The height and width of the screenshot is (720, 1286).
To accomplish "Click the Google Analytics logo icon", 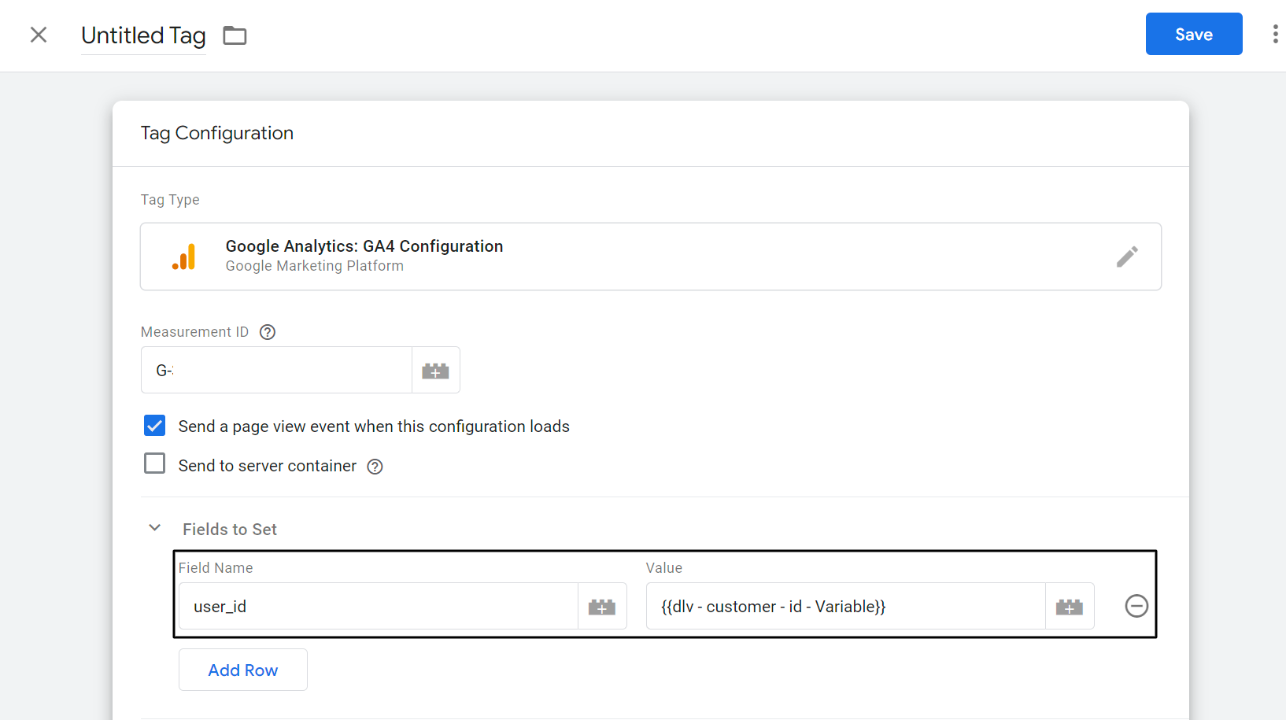I will click(184, 257).
